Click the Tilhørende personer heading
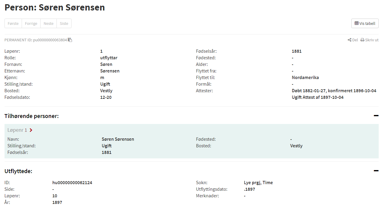This screenshot has height=209, width=385. click(32, 116)
